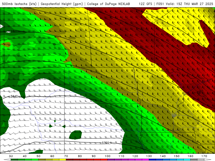215x161 pixels.
Task: Pick the darkest red swatch starting at 70
Action: 70,160
